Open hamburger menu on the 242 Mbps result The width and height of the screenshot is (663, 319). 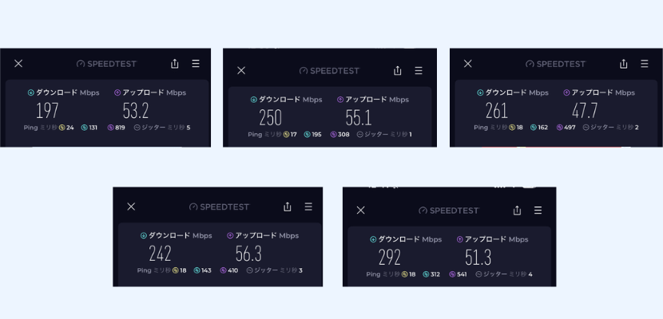pyautogui.click(x=308, y=207)
